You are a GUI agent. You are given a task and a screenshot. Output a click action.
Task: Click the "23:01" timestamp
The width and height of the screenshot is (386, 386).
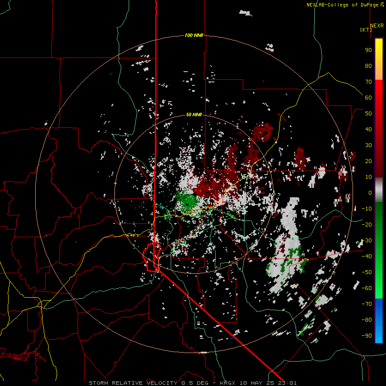coord(287,383)
